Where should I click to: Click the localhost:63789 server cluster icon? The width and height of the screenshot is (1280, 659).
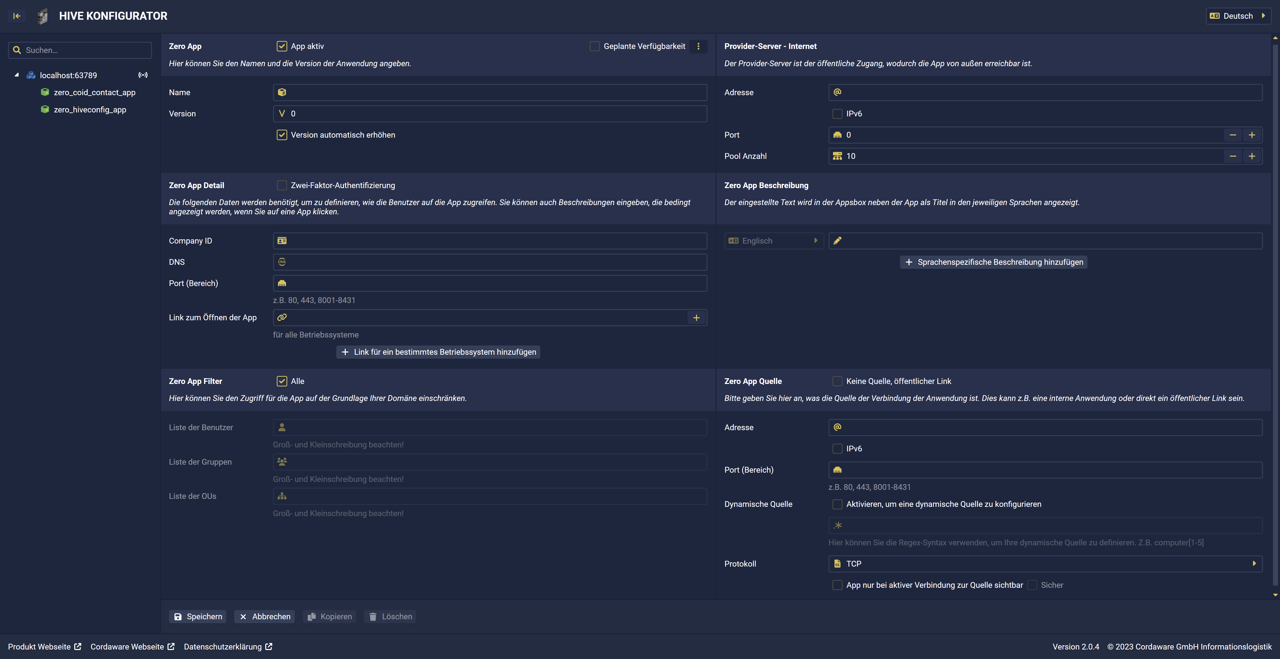pos(31,75)
